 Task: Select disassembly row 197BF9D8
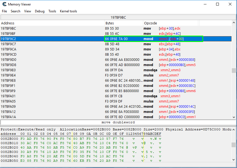(x=116, y=65)
